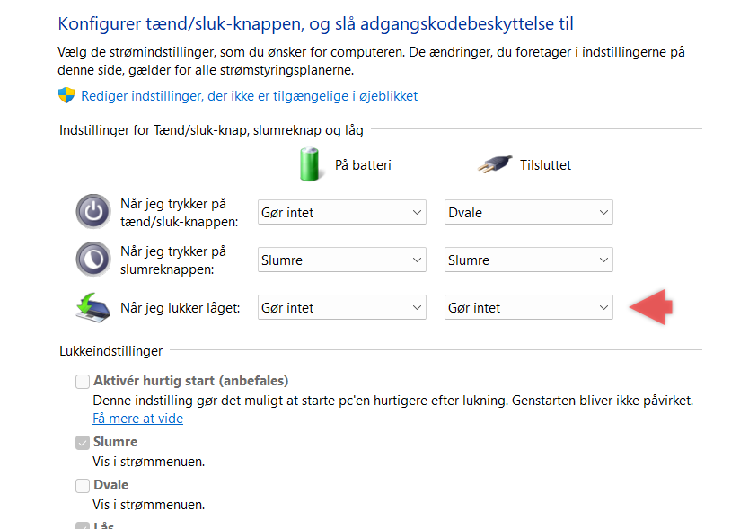Click the power plug icon

(494, 164)
